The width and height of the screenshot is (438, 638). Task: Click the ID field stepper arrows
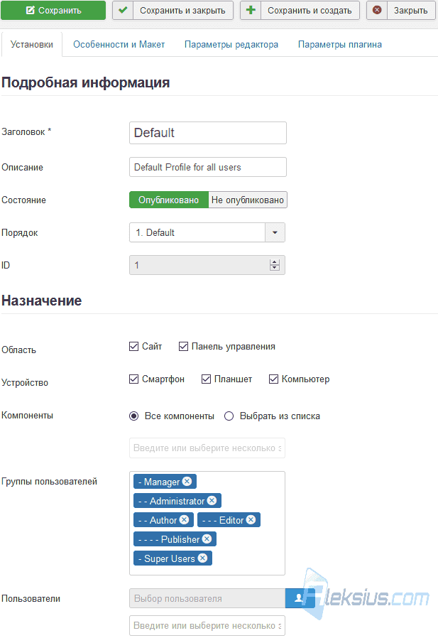[275, 265]
